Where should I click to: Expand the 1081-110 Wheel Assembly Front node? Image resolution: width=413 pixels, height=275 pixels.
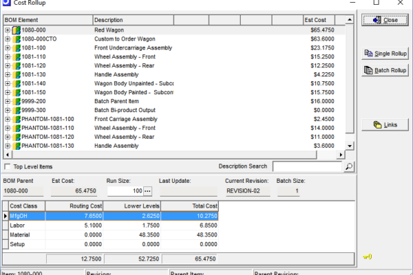click(x=8, y=57)
